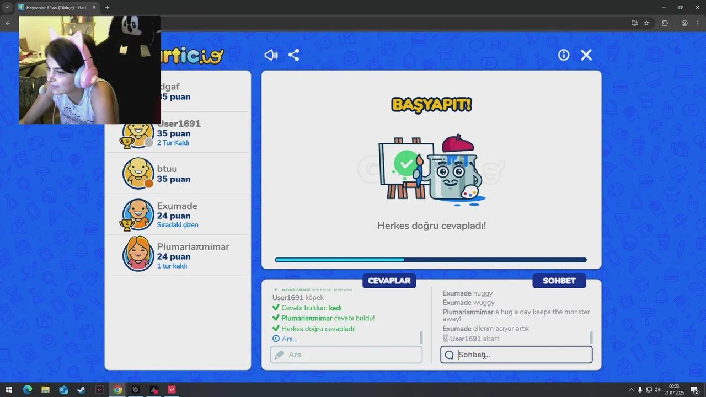
Task: Launch Microsoft Edge from the taskbar
Action: (x=27, y=390)
